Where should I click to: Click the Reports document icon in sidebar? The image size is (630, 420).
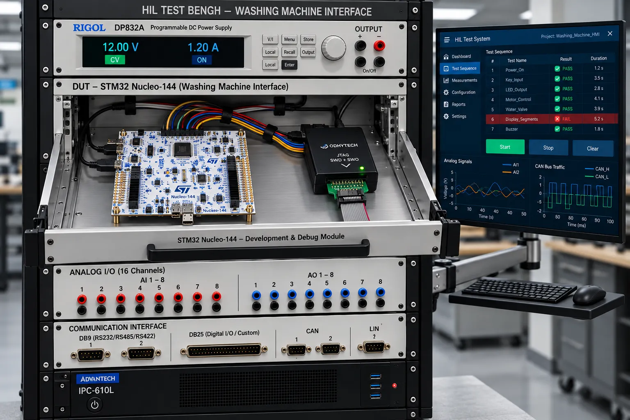click(446, 105)
